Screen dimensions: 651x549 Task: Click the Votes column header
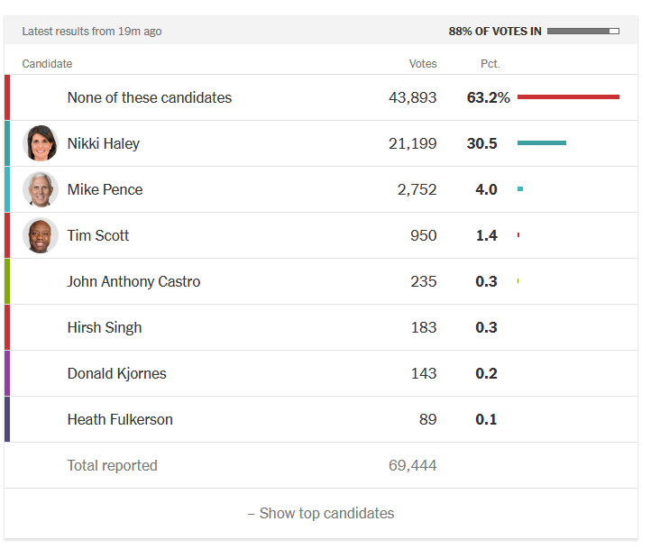[x=423, y=64]
